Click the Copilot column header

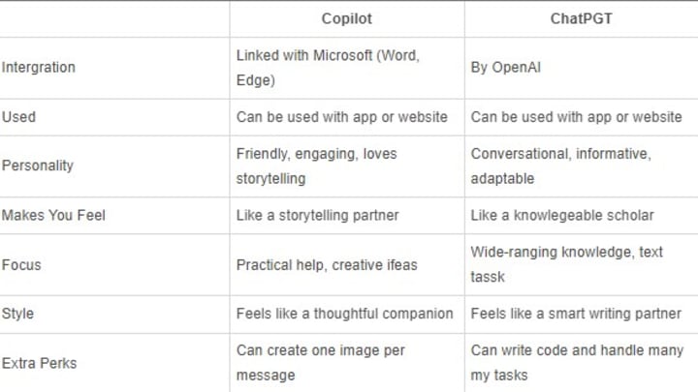click(x=346, y=18)
